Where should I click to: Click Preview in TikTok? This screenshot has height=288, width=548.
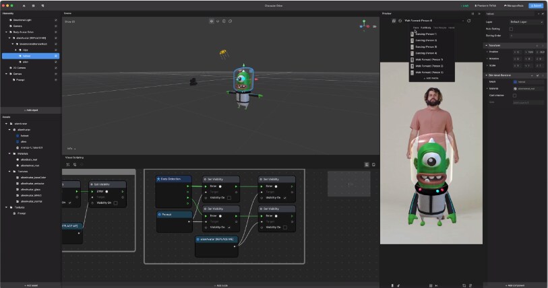click(485, 5)
